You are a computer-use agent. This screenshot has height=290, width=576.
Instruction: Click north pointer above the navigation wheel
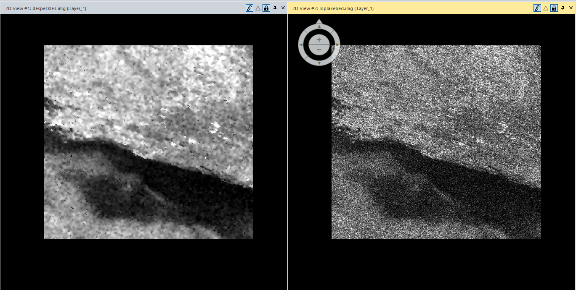tap(319, 21)
